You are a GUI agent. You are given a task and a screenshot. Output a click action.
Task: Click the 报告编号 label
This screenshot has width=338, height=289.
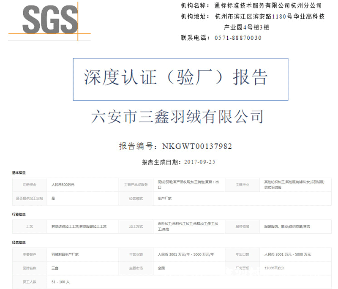point(139,146)
